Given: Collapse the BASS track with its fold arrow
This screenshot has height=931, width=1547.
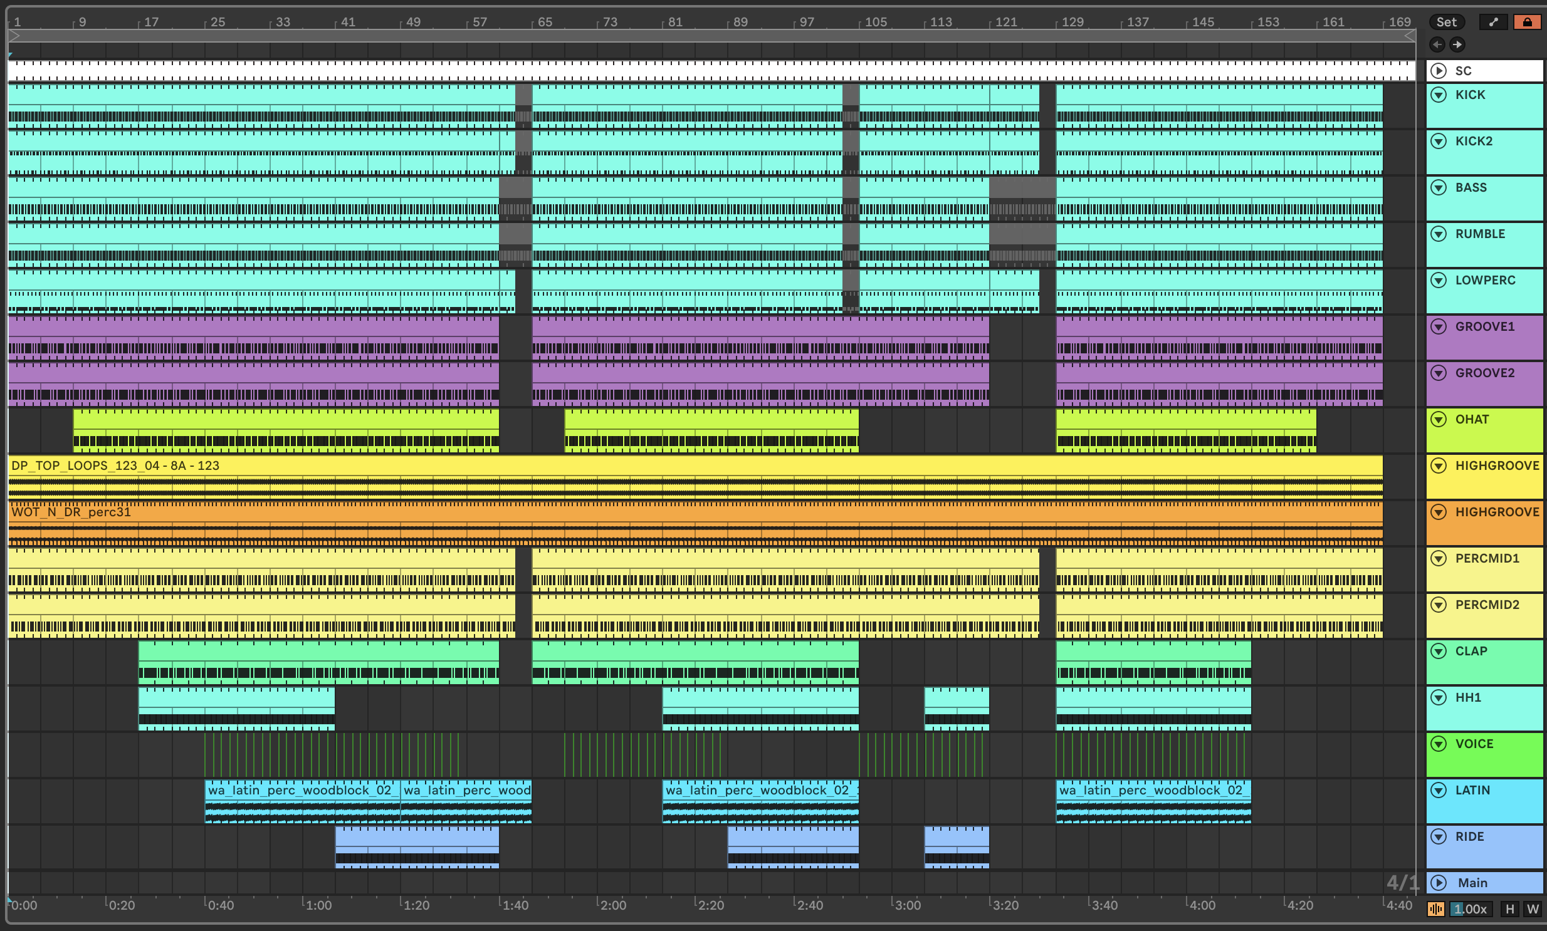Looking at the screenshot, I should point(1439,187).
